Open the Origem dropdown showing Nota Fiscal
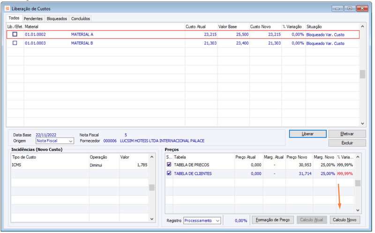The height and width of the screenshot is (233, 375). click(x=55, y=141)
